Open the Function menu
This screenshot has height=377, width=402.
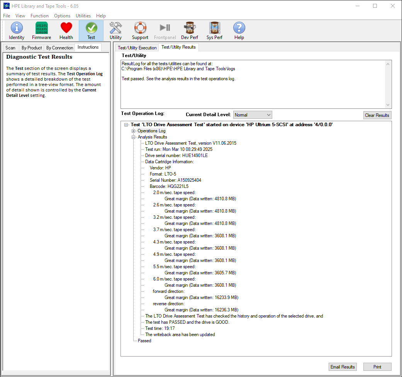click(x=39, y=16)
